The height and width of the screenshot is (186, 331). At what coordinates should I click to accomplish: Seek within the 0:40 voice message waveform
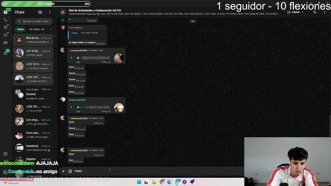tap(93, 107)
